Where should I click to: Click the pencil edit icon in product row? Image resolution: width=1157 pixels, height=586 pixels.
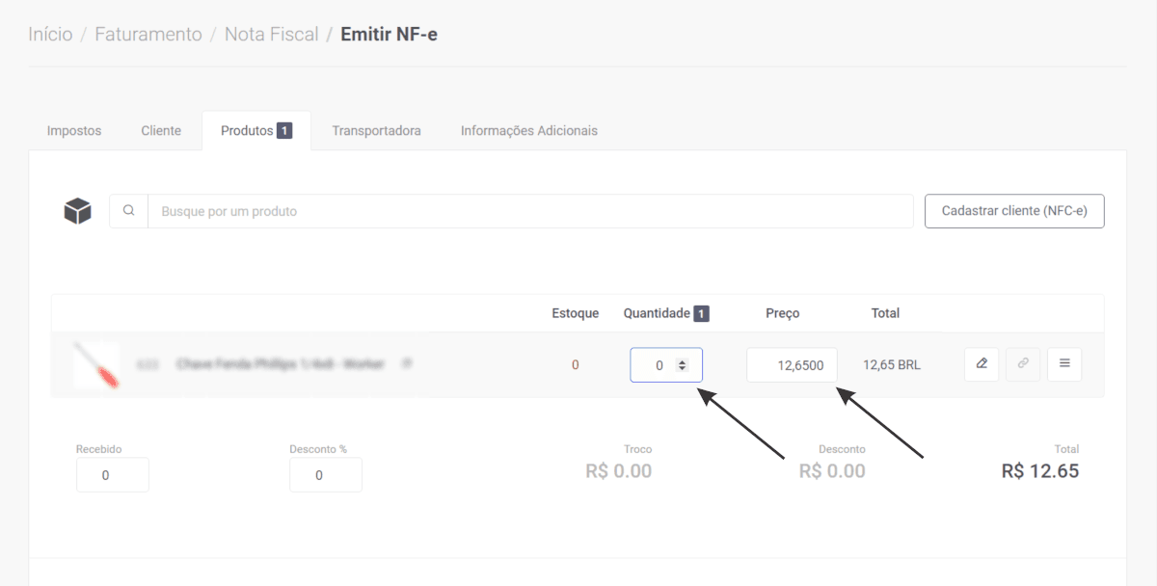[x=982, y=364]
